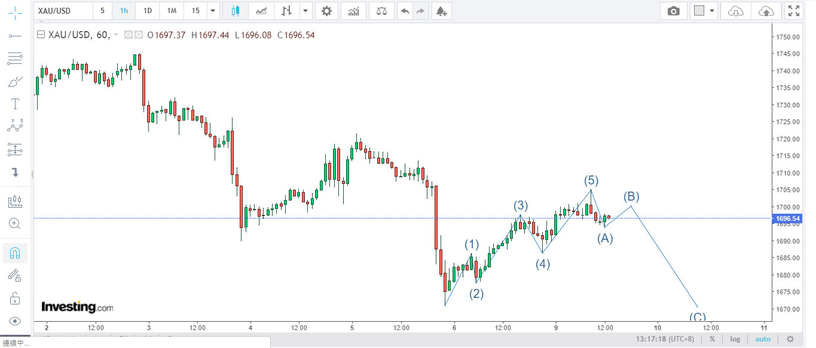
Task: Select the text annotation tool
Action: [x=16, y=104]
